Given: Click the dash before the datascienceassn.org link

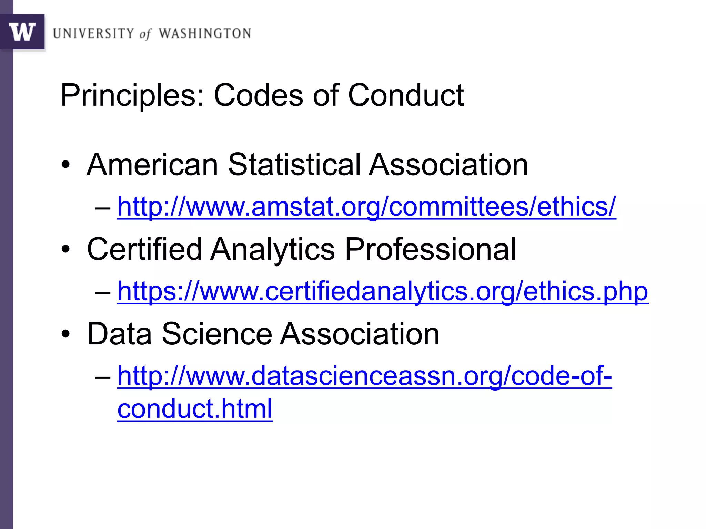Looking at the screenshot, I should click(x=102, y=377).
